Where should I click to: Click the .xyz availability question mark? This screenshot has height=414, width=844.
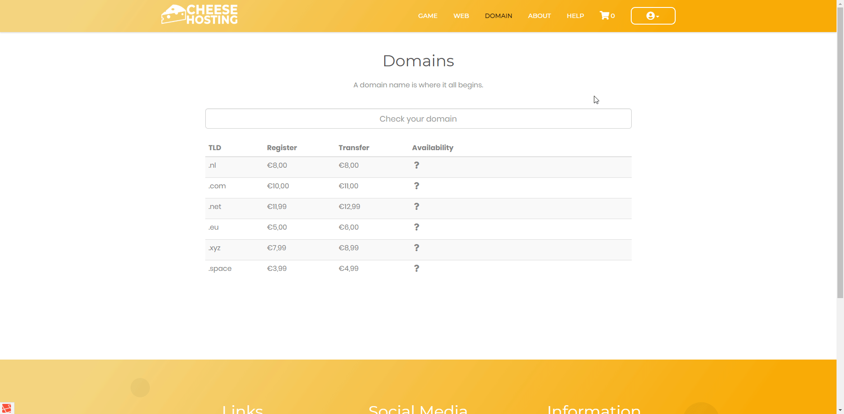[416, 248]
